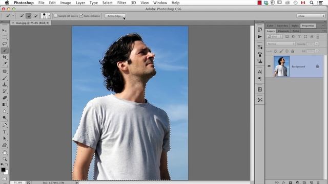
Task: Select the Gradient tool
Action: 5,104
